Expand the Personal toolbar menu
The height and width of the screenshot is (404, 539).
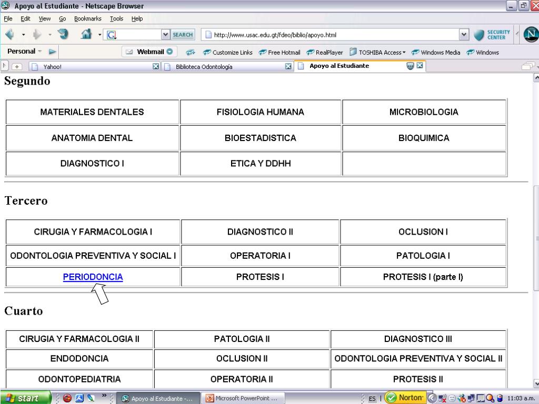coord(40,51)
